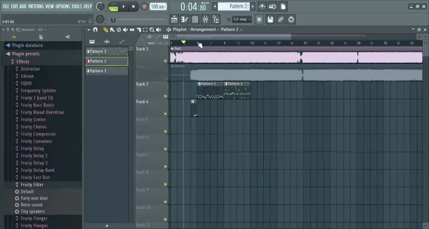Open the Arrangement dropdown in playlist title
Image resolution: width=429 pixels, height=229 pixels.
tap(204, 30)
